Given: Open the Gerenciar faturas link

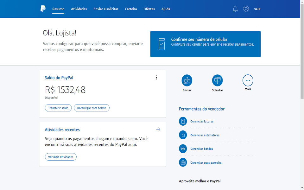Looking at the screenshot, I should pyautogui.click(x=202, y=121).
